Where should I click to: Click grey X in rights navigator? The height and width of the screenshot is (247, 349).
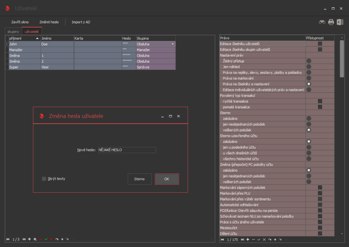tap(264, 239)
